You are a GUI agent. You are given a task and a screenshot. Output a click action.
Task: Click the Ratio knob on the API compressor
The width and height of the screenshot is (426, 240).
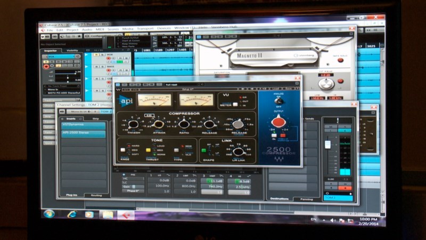point(184,124)
